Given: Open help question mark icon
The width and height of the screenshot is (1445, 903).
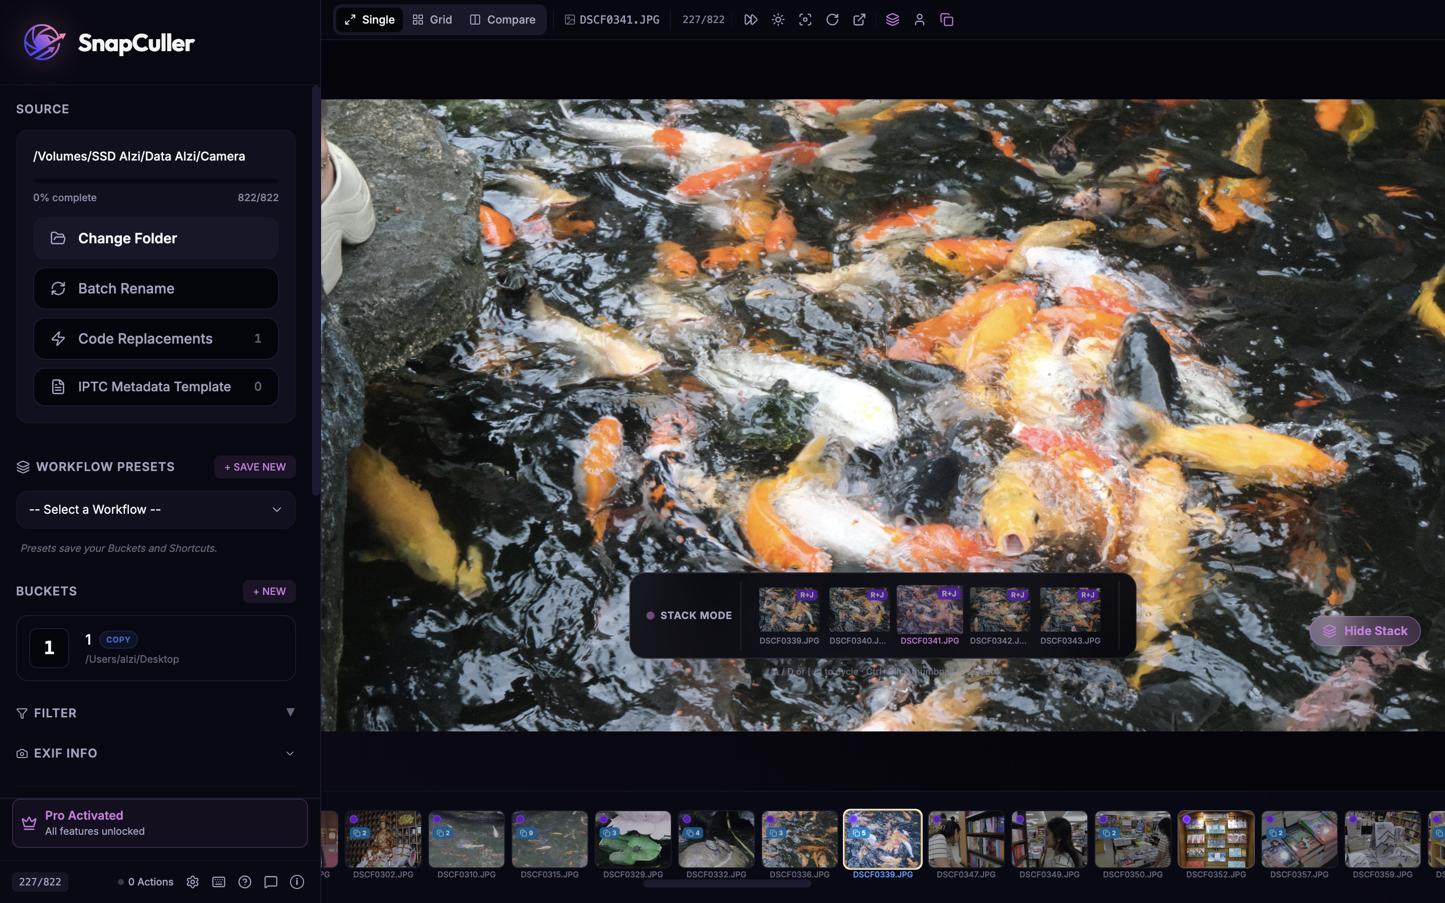Looking at the screenshot, I should pos(245,882).
